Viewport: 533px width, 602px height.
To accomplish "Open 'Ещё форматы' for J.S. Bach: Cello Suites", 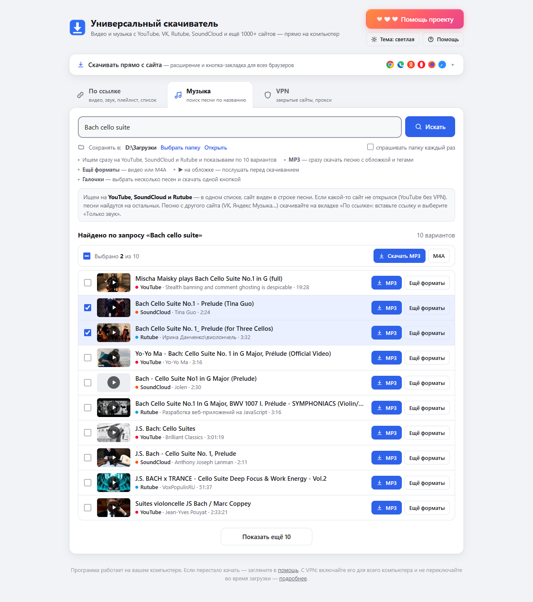I will click(427, 433).
